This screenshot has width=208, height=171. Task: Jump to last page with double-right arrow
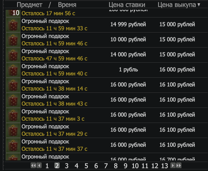point(179,165)
